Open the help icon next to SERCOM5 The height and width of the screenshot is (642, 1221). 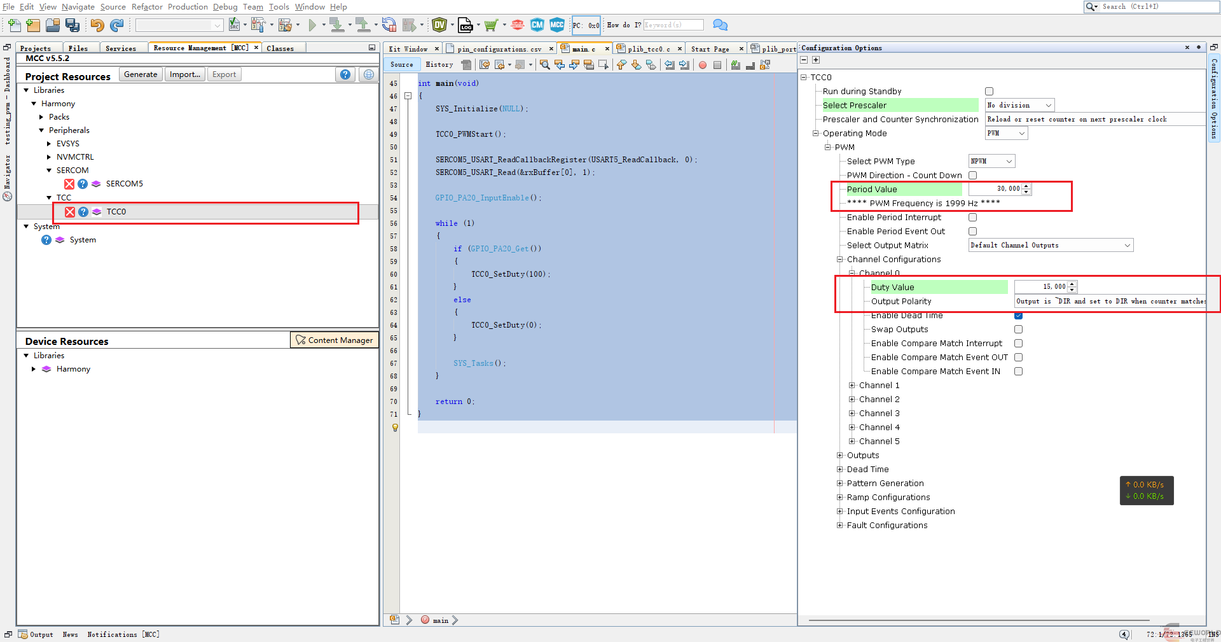click(x=83, y=184)
